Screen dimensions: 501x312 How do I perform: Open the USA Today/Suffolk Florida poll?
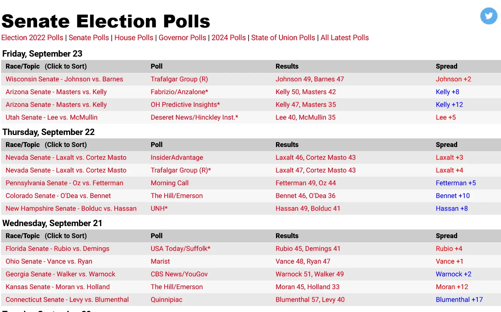180,249
